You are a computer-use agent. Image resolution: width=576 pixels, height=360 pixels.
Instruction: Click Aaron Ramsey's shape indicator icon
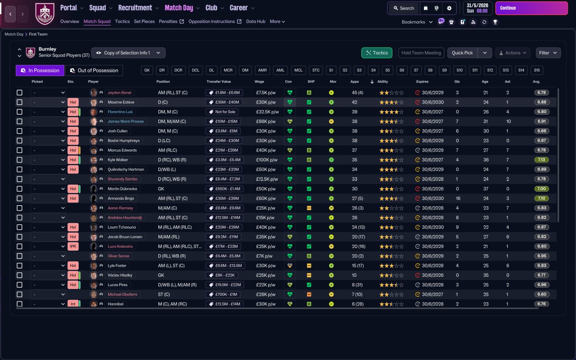pyautogui.click(x=309, y=208)
